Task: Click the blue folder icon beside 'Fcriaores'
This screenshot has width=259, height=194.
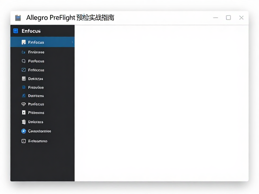Action: click(23, 52)
